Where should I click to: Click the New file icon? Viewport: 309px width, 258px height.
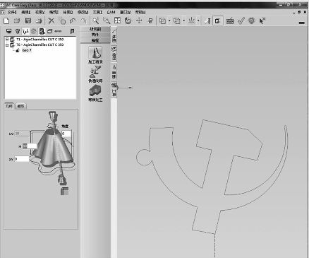pos(6,21)
